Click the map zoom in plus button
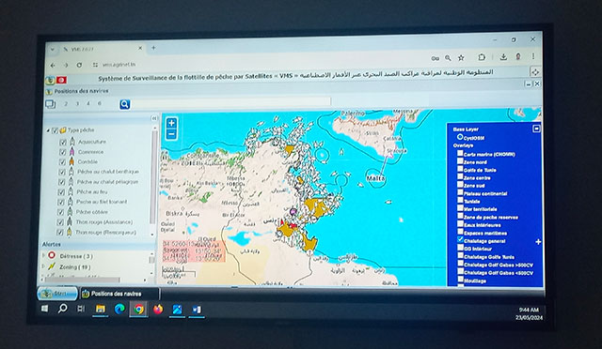 coord(171,123)
